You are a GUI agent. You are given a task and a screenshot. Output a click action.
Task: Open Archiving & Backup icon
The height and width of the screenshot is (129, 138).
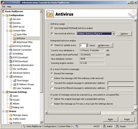11,46
